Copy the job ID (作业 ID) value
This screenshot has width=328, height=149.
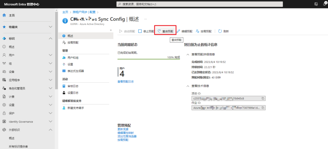[263, 108]
